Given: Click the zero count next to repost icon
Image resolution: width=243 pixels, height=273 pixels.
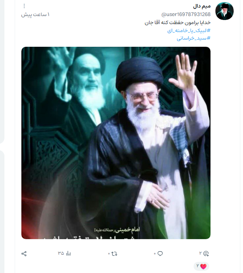Looking at the screenshot, I should (109, 254).
